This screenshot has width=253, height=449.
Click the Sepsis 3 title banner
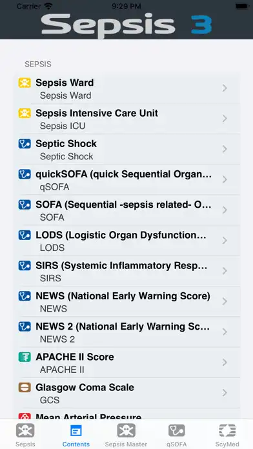point(126,25)
